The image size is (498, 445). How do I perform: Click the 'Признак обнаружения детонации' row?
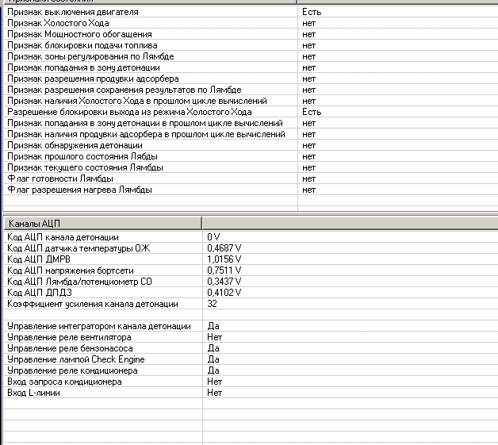tap(75, 146)
